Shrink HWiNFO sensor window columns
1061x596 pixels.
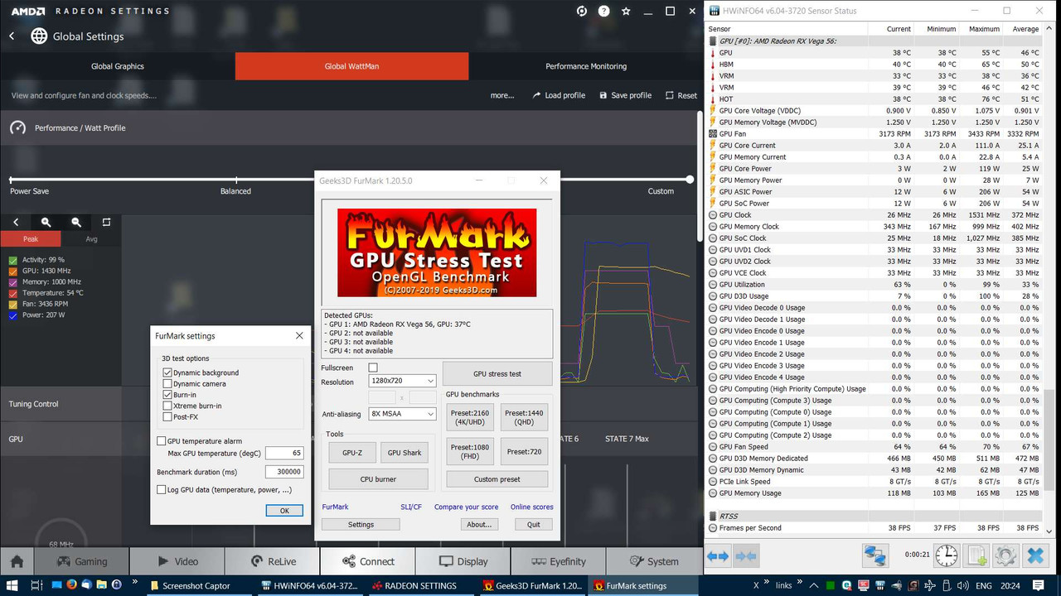coord(746,556)
